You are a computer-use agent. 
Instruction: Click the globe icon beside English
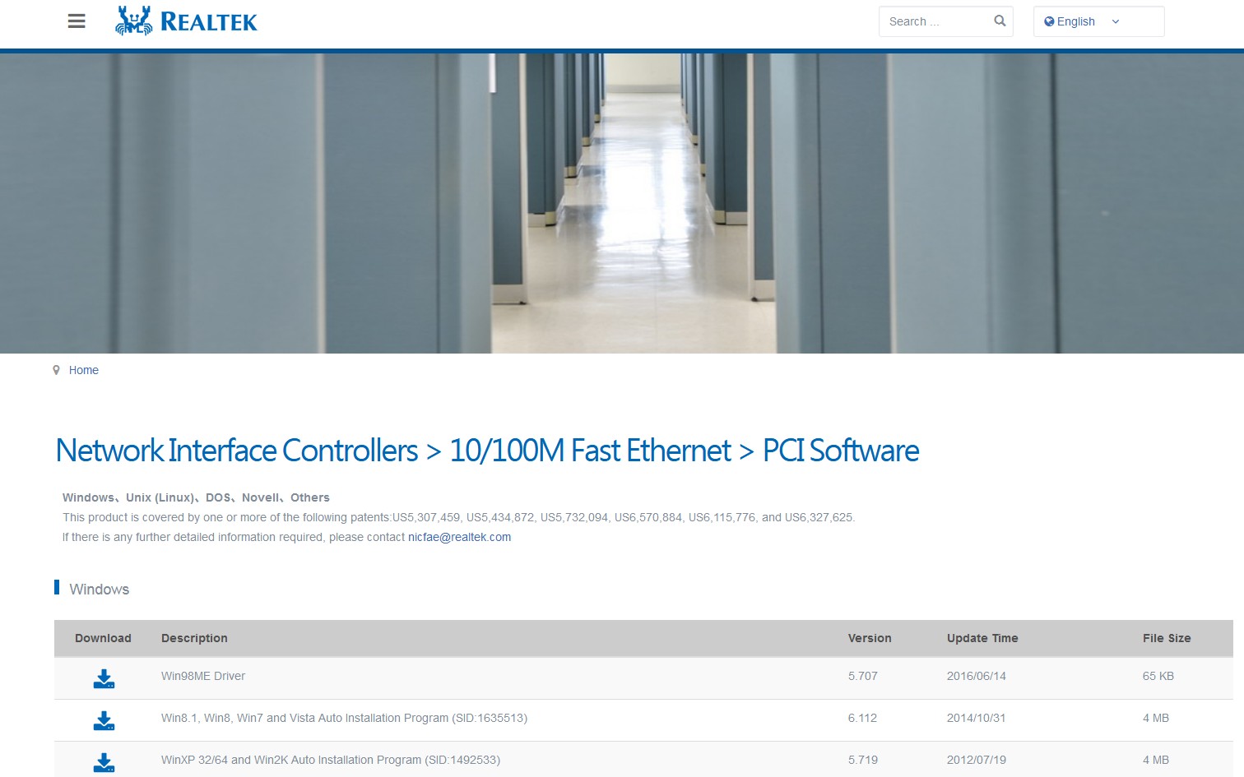click(x=1049, y=21)
